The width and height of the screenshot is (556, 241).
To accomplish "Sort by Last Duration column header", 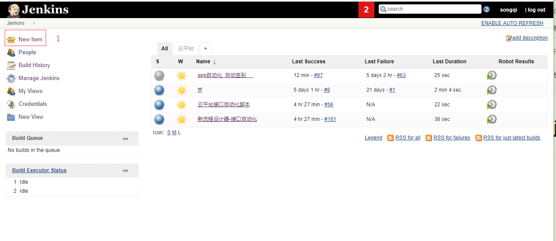I will tap(449, 62).
